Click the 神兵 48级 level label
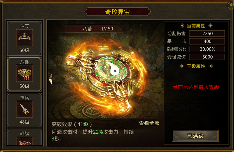This screenshot has height=152, width=234. (25, 122)
